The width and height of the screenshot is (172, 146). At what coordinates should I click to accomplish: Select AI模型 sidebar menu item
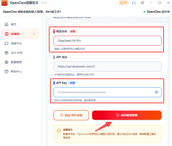(20, 34)
